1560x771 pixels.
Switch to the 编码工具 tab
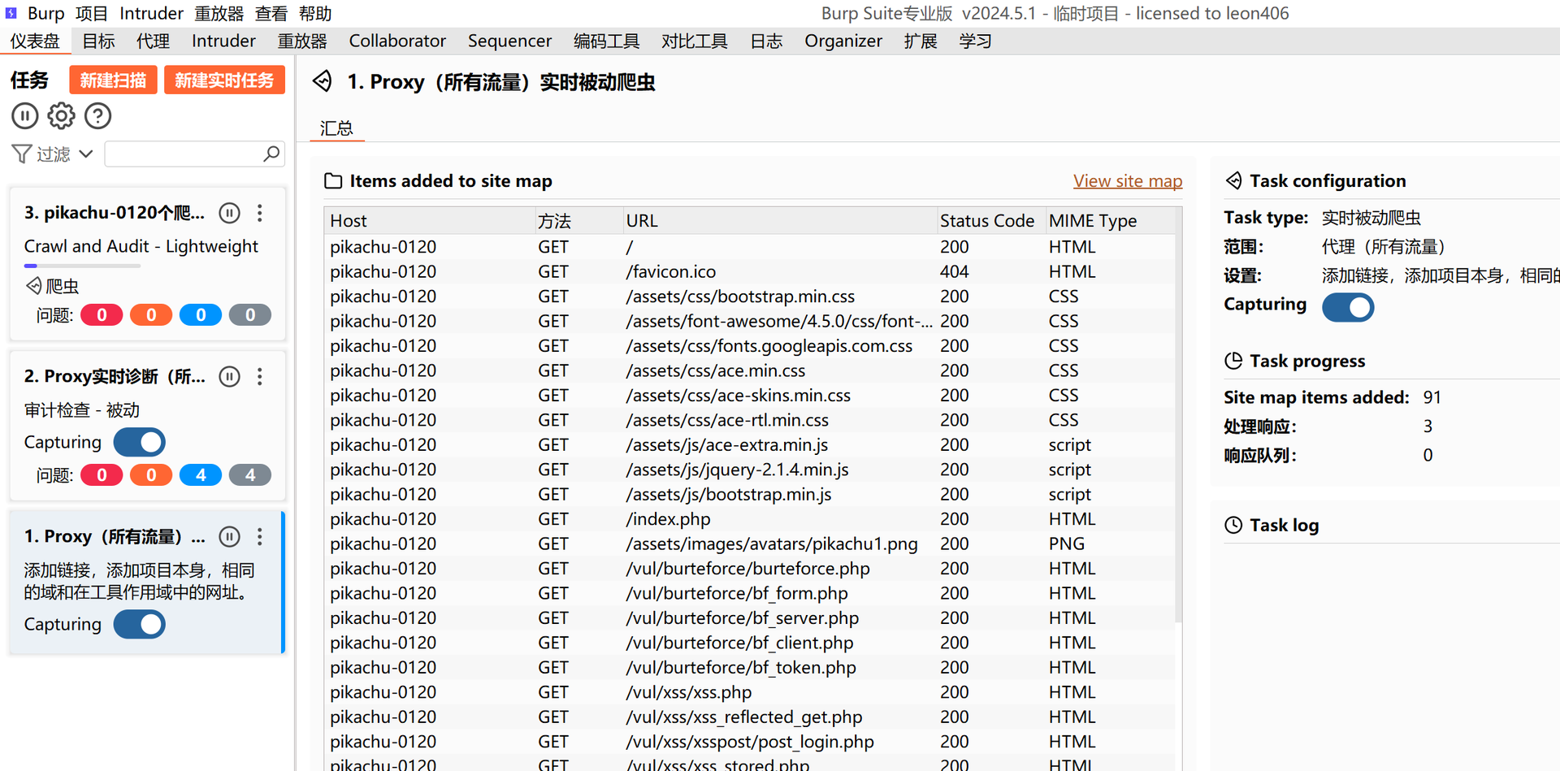coord(606,41)
